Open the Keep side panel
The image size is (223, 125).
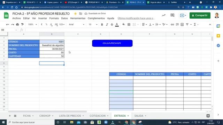(218, 36)
